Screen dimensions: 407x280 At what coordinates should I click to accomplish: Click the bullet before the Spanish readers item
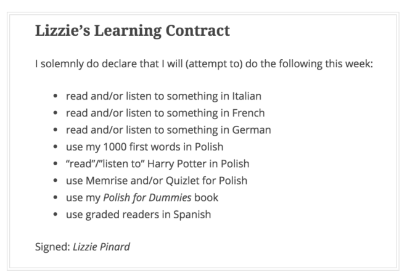(x=57, y=215)
